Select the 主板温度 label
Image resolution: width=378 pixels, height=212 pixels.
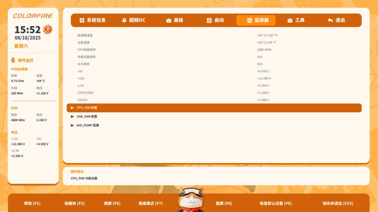84,43
